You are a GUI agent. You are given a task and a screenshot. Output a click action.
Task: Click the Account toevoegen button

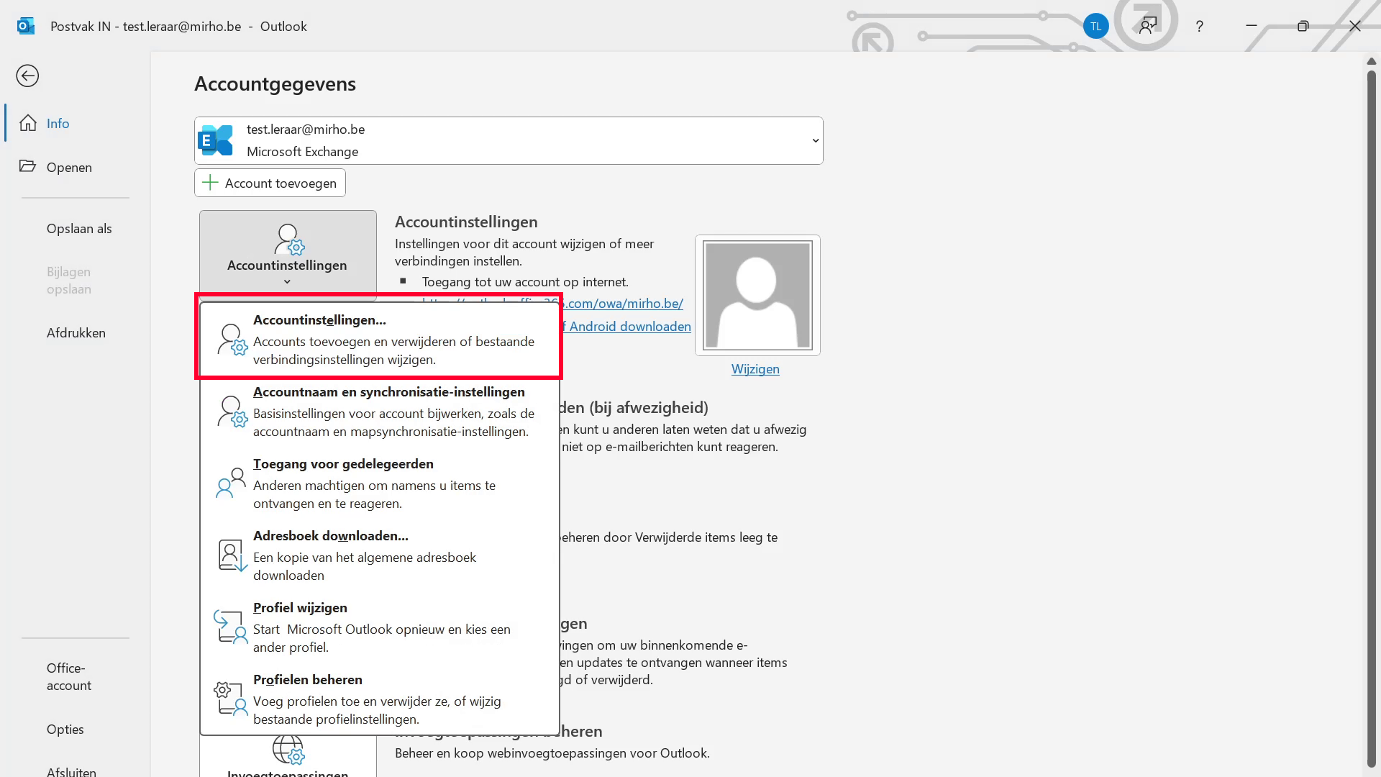(270, 183)
